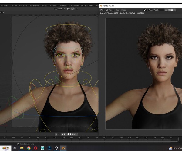Open Opera browser from the taskbar
Image resolution: width=182 pixels, height=151 pixels.
click(x=35, y=148)
